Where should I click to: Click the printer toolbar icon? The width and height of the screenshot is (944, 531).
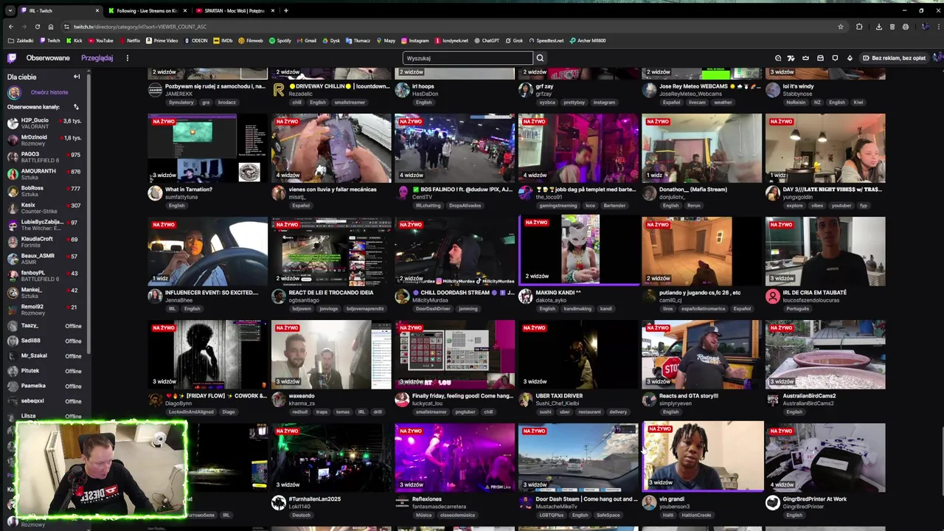pyautogui.click(x=905, y=27)
